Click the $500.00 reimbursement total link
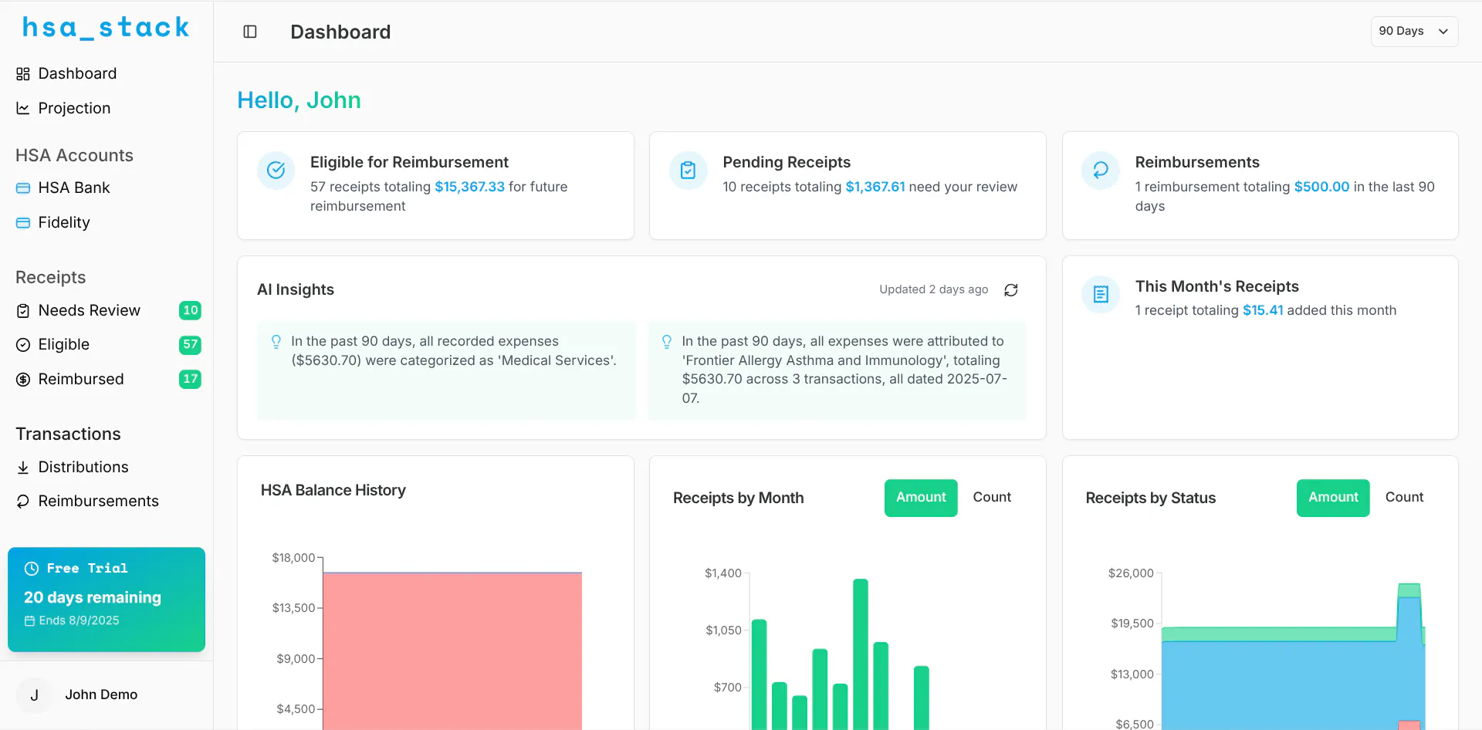 pos(1321,187)
